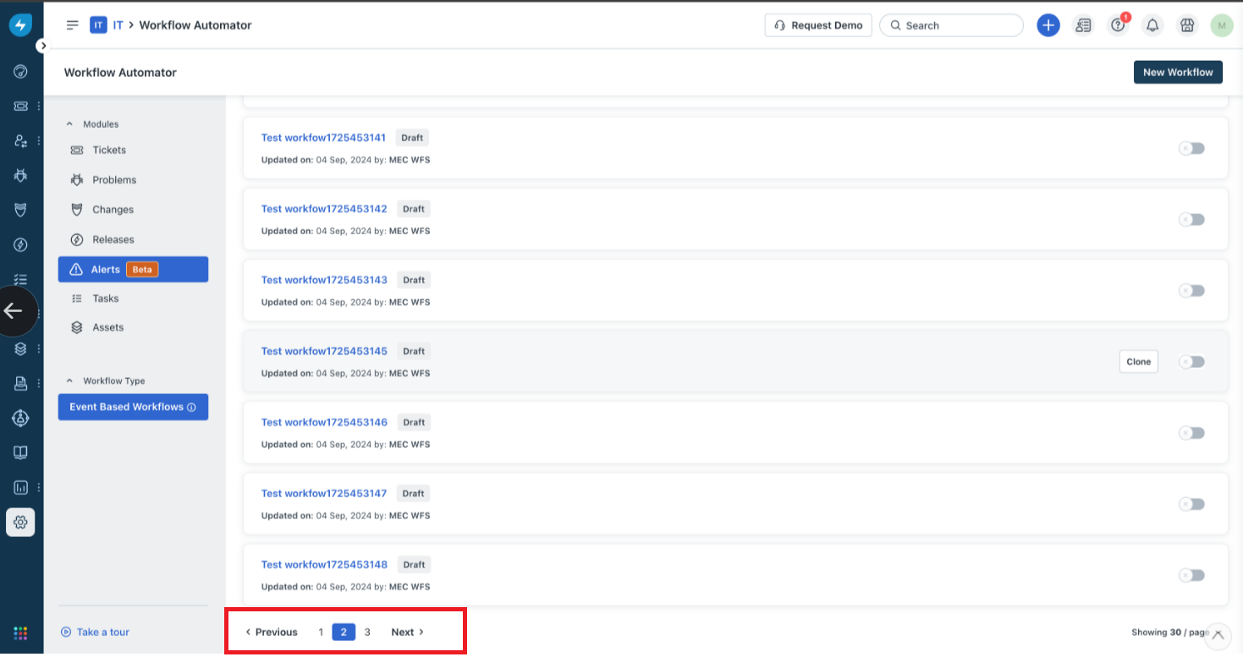The image size is (1243, 657).
Task: Click Take a tour link
Action: pyautogui.click(x=95, y=632)
